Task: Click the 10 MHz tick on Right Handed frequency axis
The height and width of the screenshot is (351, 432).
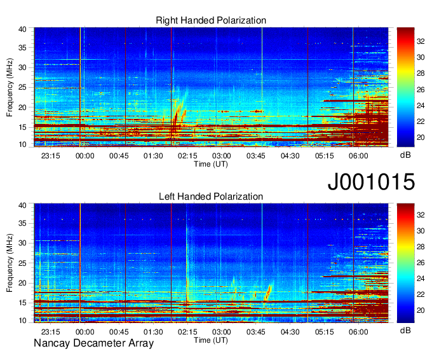Action: [22, 144]
